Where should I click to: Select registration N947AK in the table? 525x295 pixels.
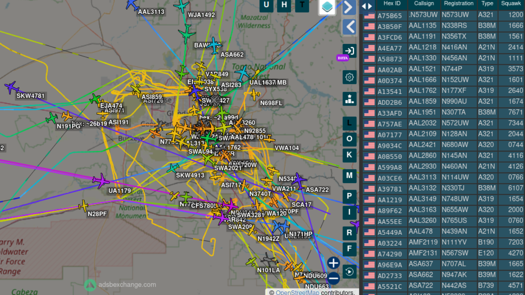point(454,275)
